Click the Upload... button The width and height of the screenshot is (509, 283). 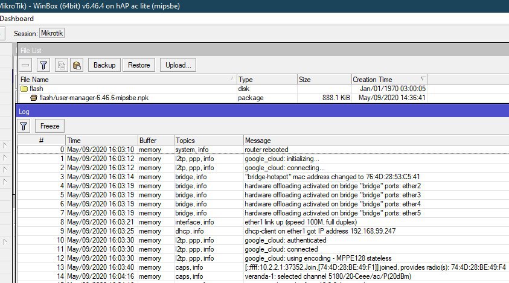178,65
